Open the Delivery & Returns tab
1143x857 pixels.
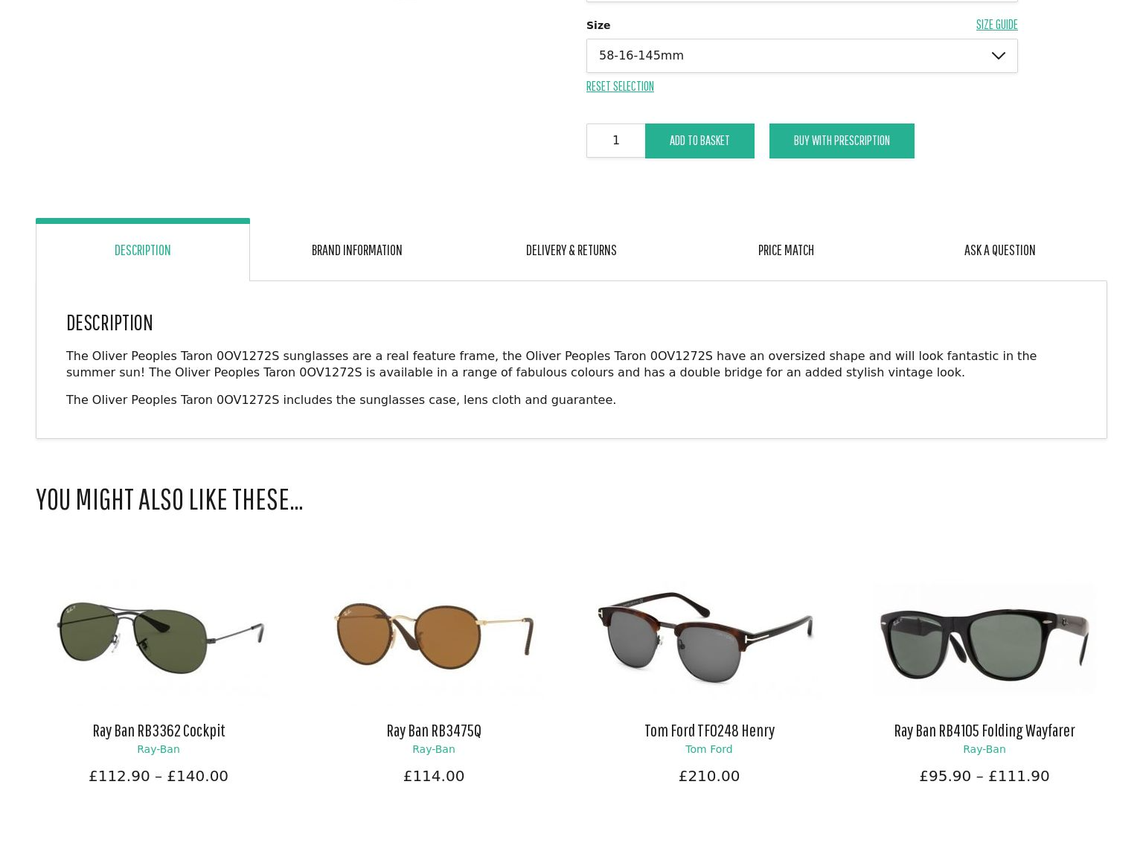(571, 250)
